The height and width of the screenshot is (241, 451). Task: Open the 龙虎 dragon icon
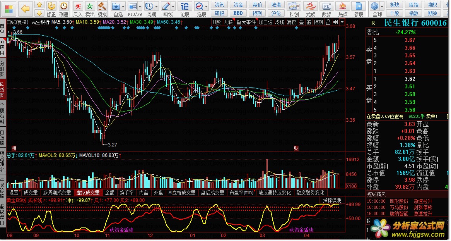click(x=311, y=6)
